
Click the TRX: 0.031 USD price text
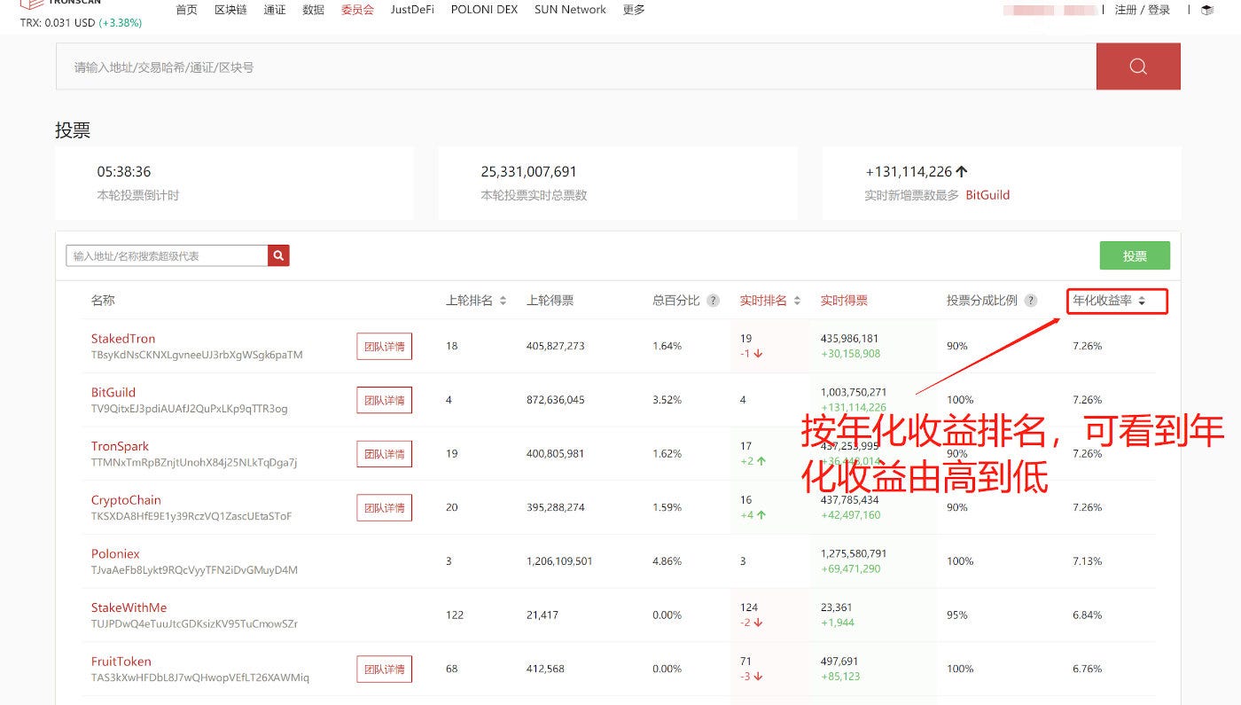tap(56, 23)
